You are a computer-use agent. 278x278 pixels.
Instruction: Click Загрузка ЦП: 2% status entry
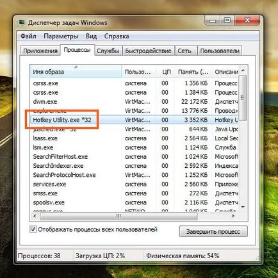point(100,256)
